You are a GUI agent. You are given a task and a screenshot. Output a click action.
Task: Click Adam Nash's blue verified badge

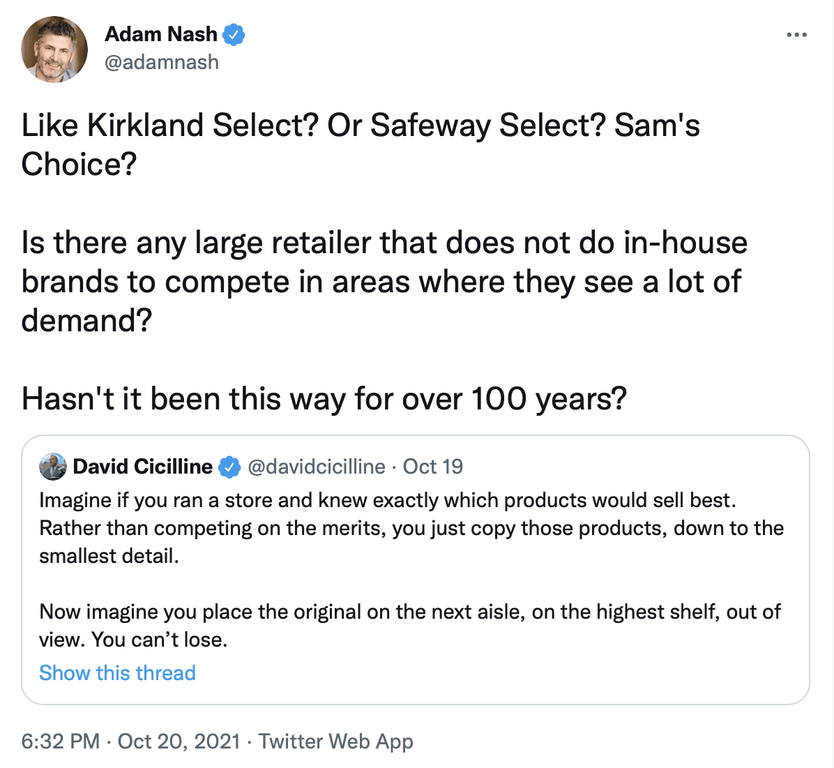coord(234,34)
